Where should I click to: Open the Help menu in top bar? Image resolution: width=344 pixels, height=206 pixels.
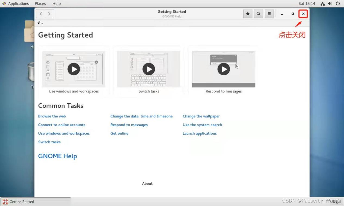point(56,4)
